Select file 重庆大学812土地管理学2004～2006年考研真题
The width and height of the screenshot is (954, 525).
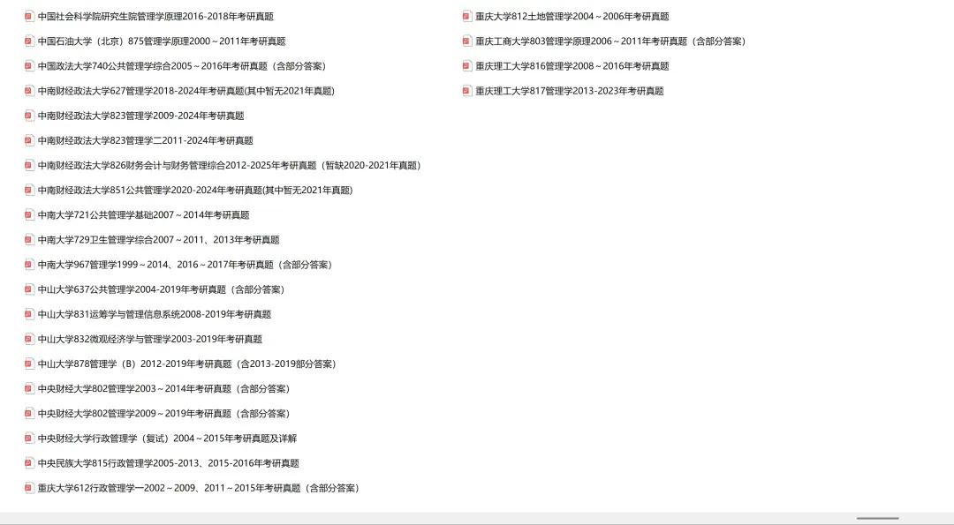[572, 17]
